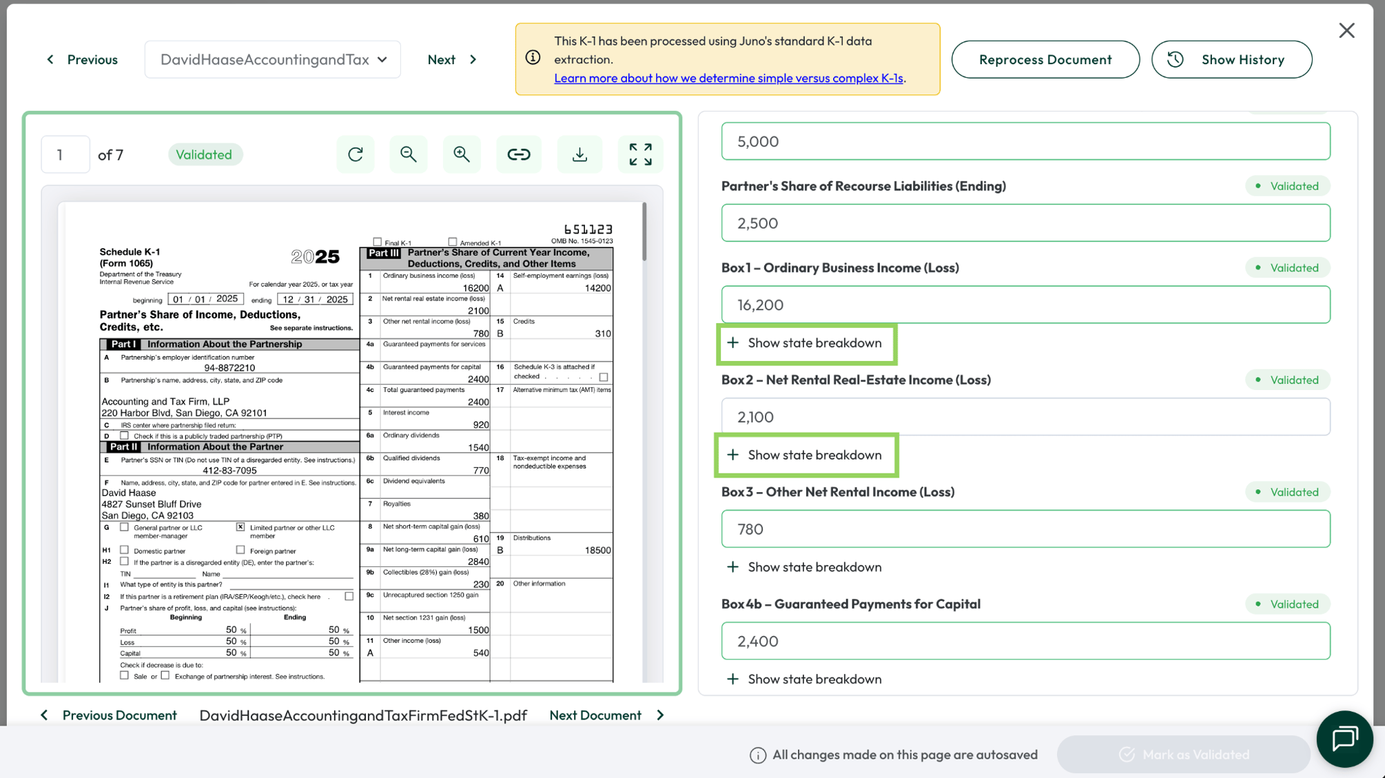This screenshot has height=778, width=1385.
Task: Go to Next Document
Action: click(607, 715)
